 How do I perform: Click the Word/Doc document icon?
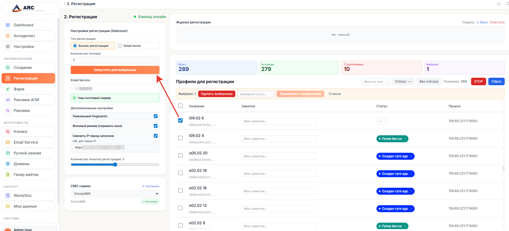coord(8,196)
